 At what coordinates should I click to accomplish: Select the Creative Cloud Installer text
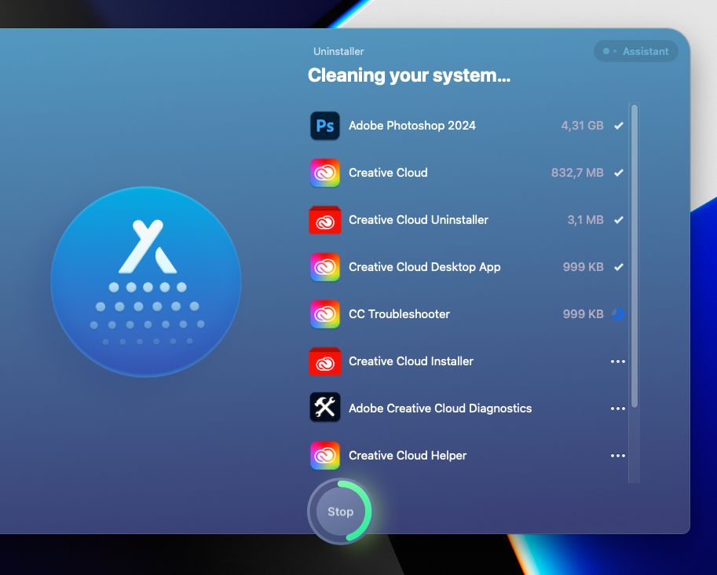pyautogui.click(x=411, y=361)
